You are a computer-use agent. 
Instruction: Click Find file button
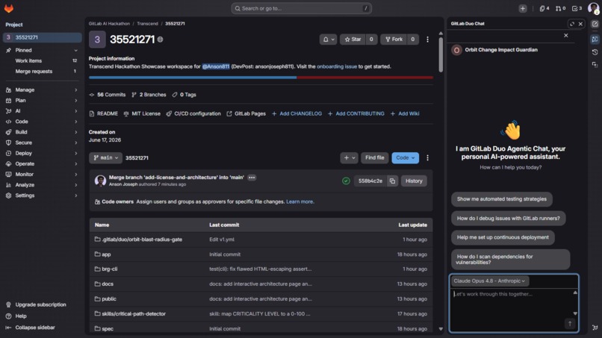374,157
